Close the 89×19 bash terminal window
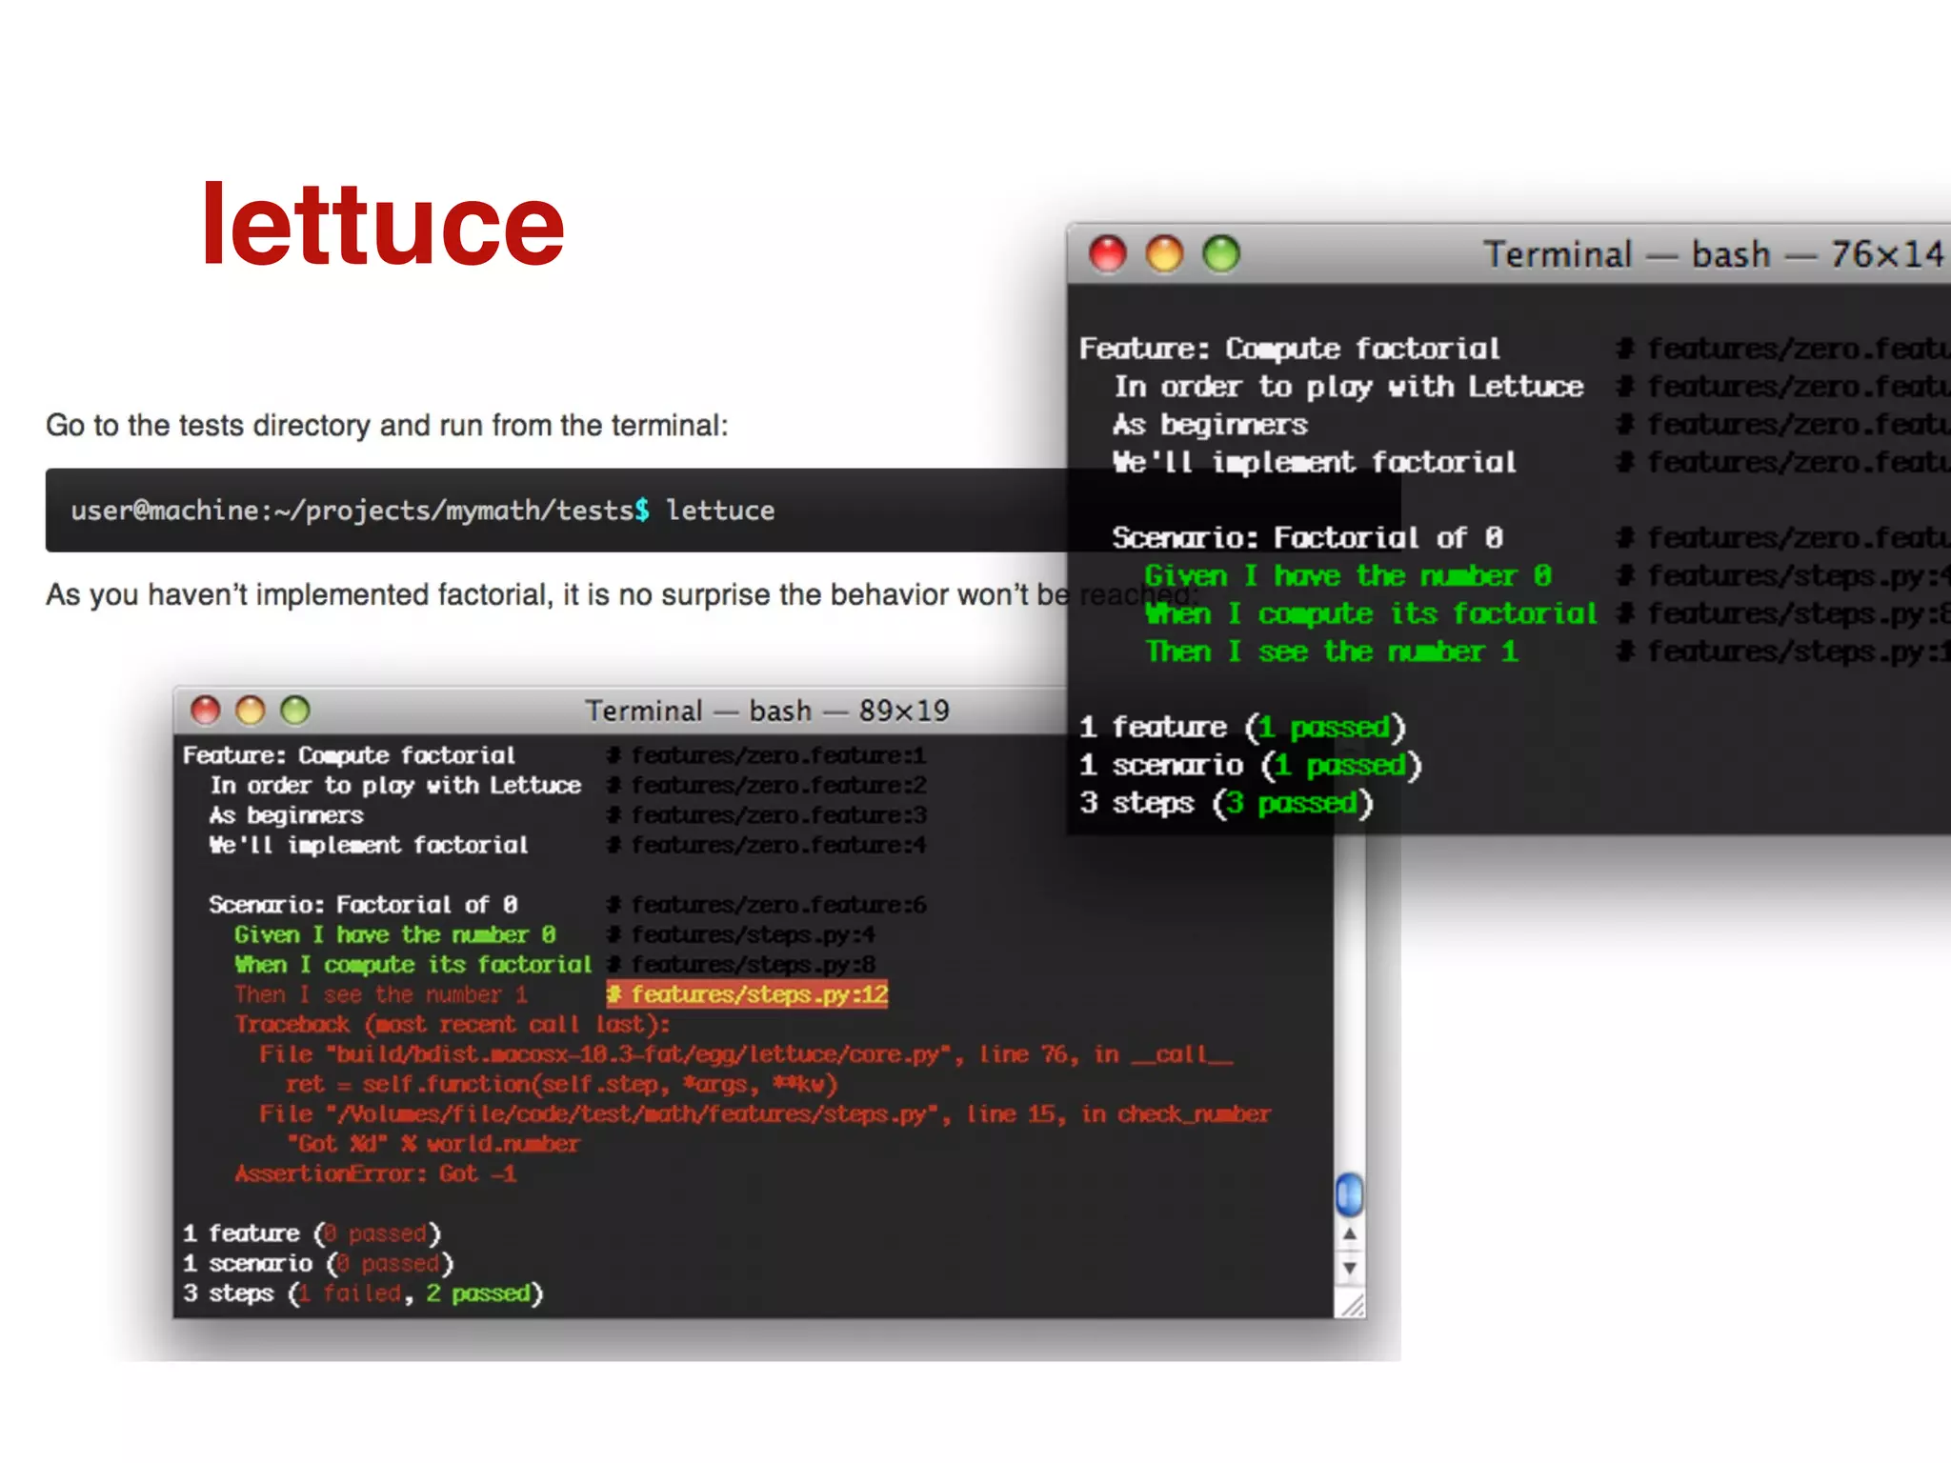Viewport: 1951px width, 1463px height. tap(205, 710)
